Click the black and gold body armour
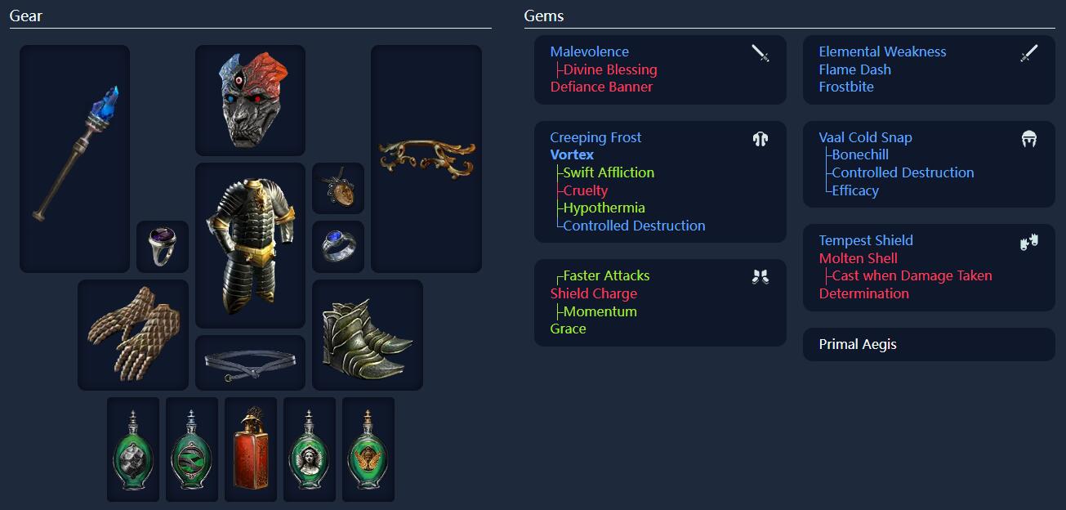 (250, 245)
